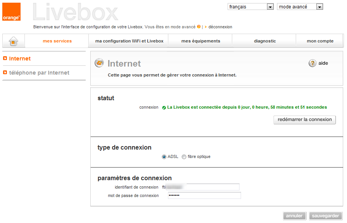Click the Orange logo
Viewport: 347px width, 223px height.
11,12
